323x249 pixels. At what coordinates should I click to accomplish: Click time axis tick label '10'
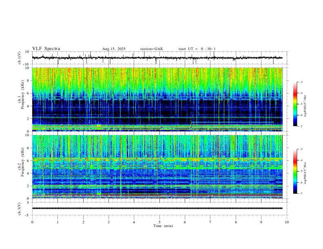point(287,222)
